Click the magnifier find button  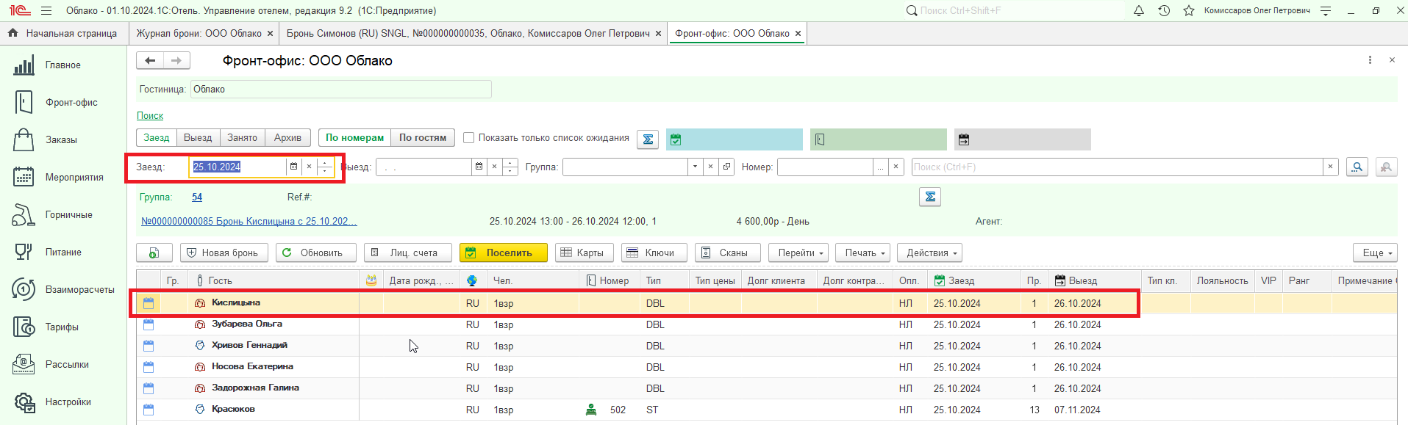(x=1357, y=167)
